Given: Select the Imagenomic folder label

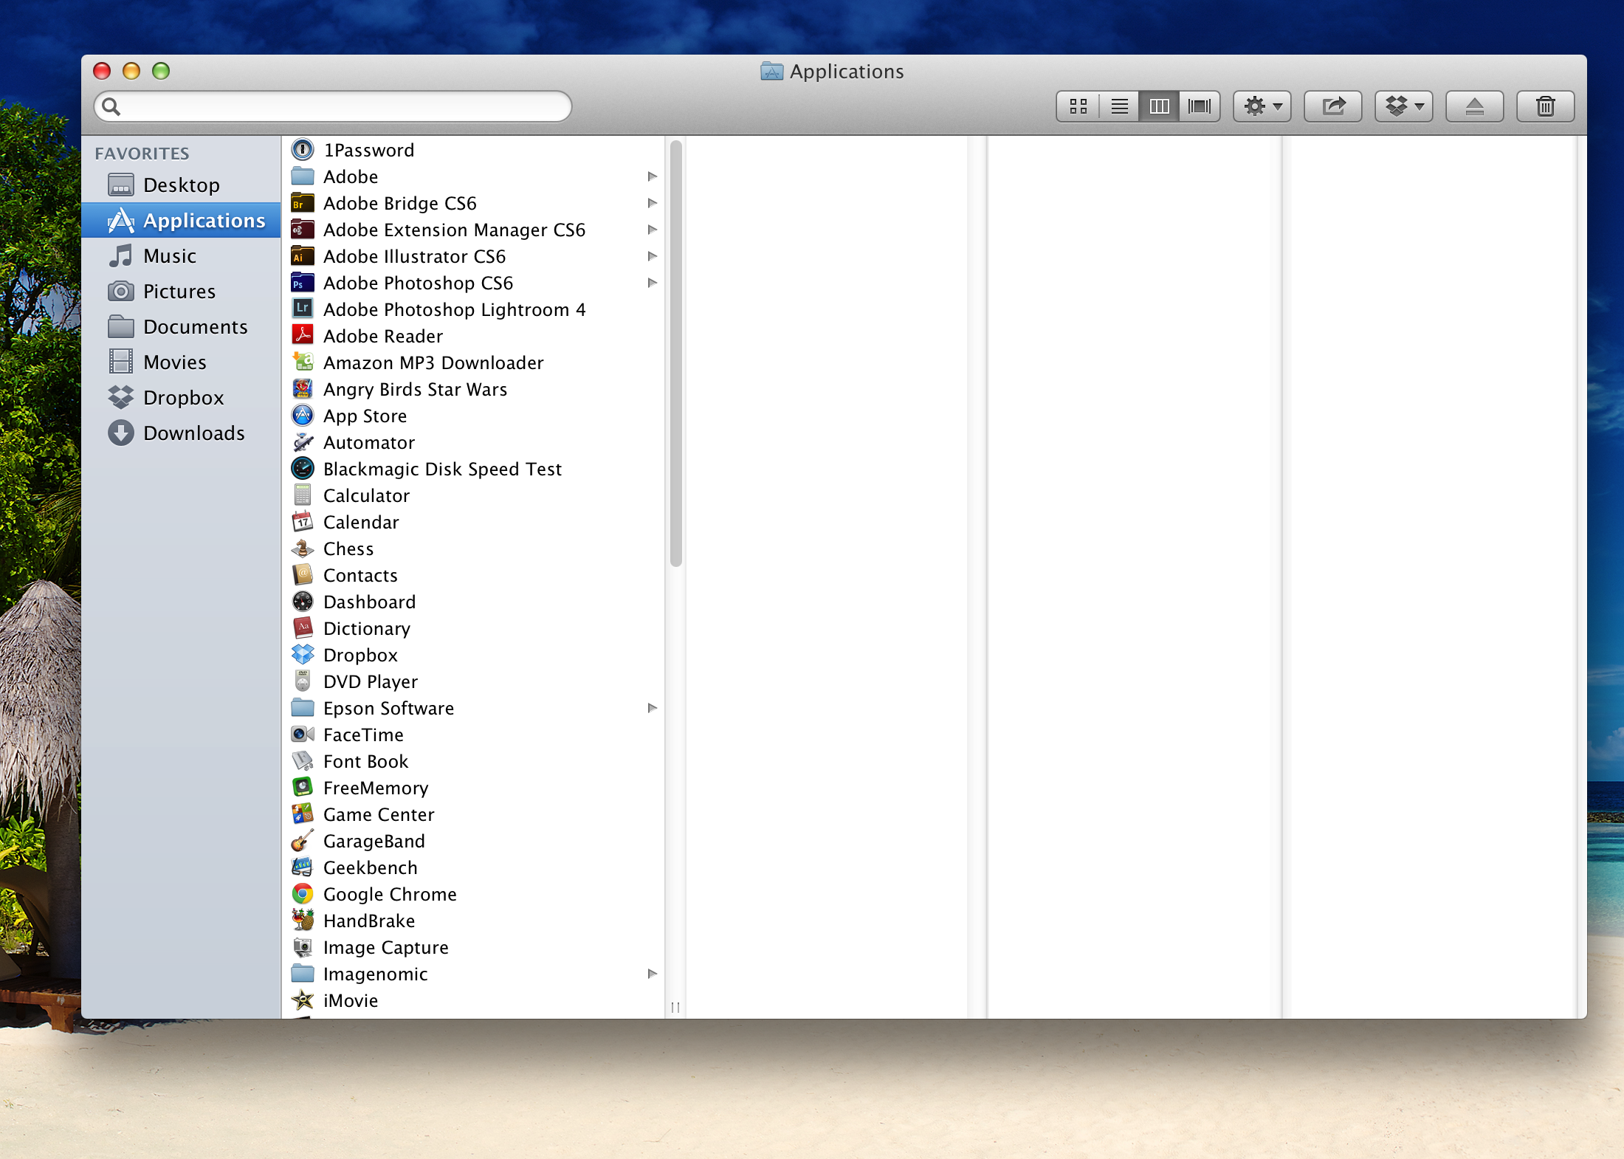Looking at the screenshot, I should 375,974.
